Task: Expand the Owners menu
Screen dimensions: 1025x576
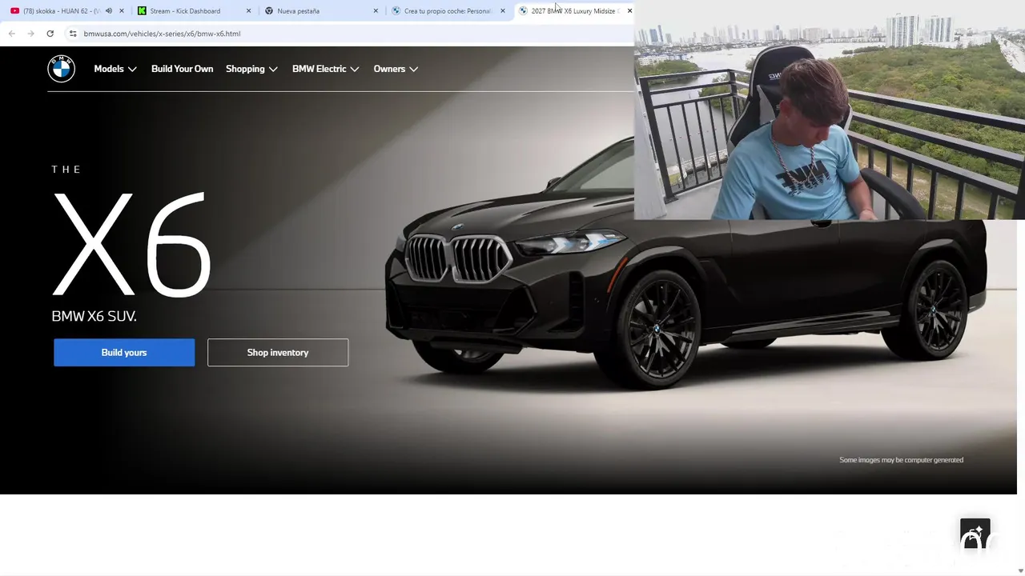Action: coord(396,69)
